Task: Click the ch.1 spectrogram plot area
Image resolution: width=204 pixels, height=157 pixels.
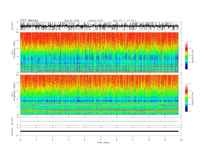Action: pos(99,52)
